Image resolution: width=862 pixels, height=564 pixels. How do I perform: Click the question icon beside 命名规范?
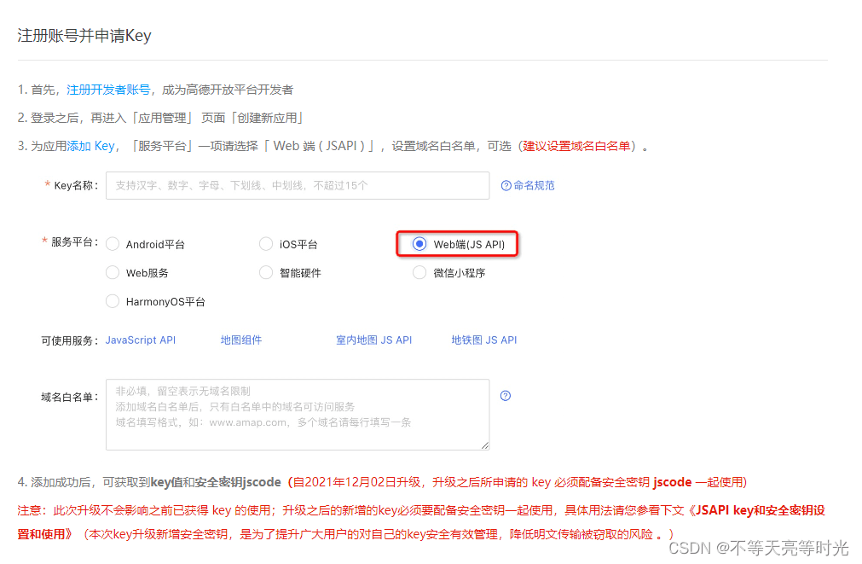click(x=506, y=186)
